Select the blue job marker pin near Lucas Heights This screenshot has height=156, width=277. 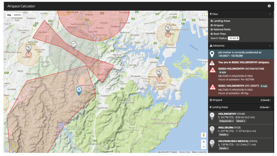(79, 91)
